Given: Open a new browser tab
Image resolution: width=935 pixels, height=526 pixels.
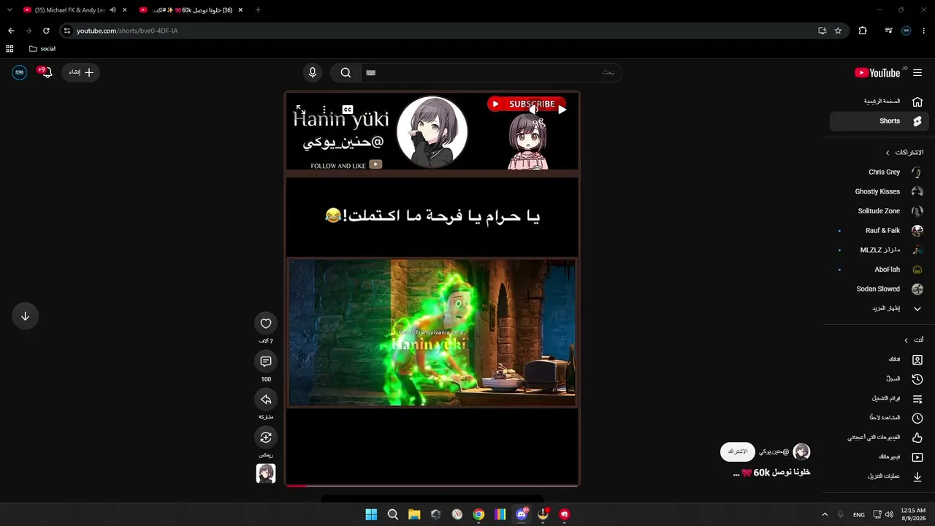Looking at the screenshot, I should click(258, 10).
